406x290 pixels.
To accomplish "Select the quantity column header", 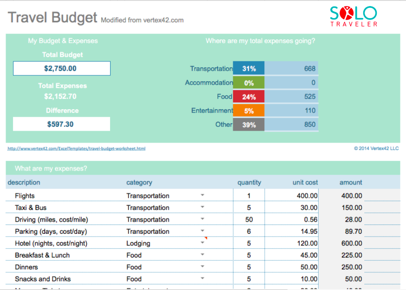I will (249, 182).
